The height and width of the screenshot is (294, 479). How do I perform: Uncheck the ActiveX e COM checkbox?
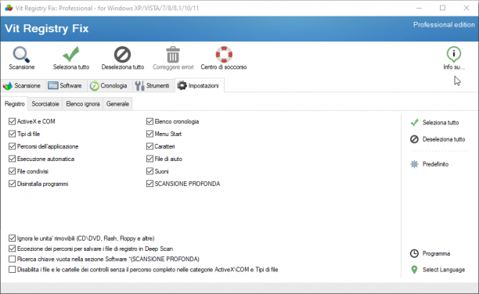[x=12, y=121]
